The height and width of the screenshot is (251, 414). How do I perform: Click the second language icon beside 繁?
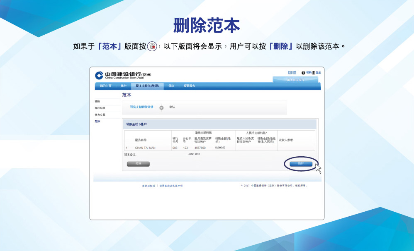pos(295,72)
